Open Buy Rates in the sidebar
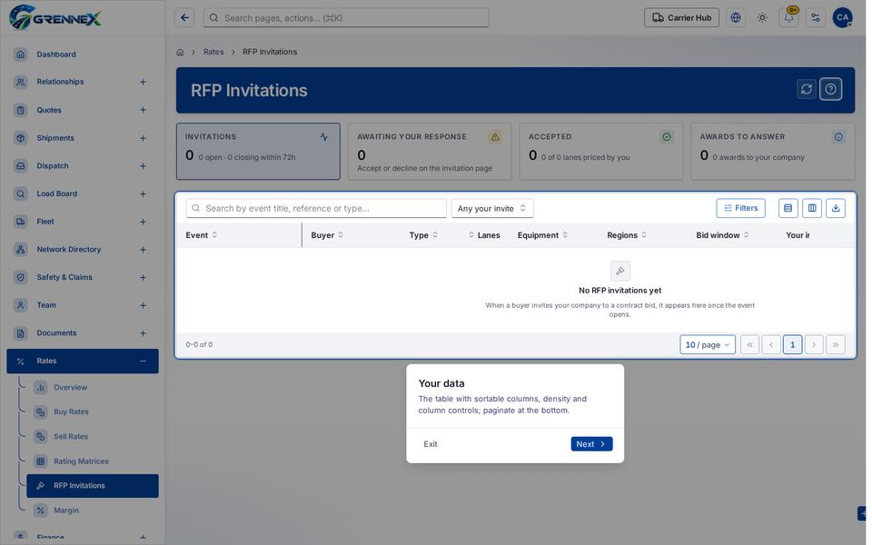Viewport: 872px width, 545px height. coord(71,412)
